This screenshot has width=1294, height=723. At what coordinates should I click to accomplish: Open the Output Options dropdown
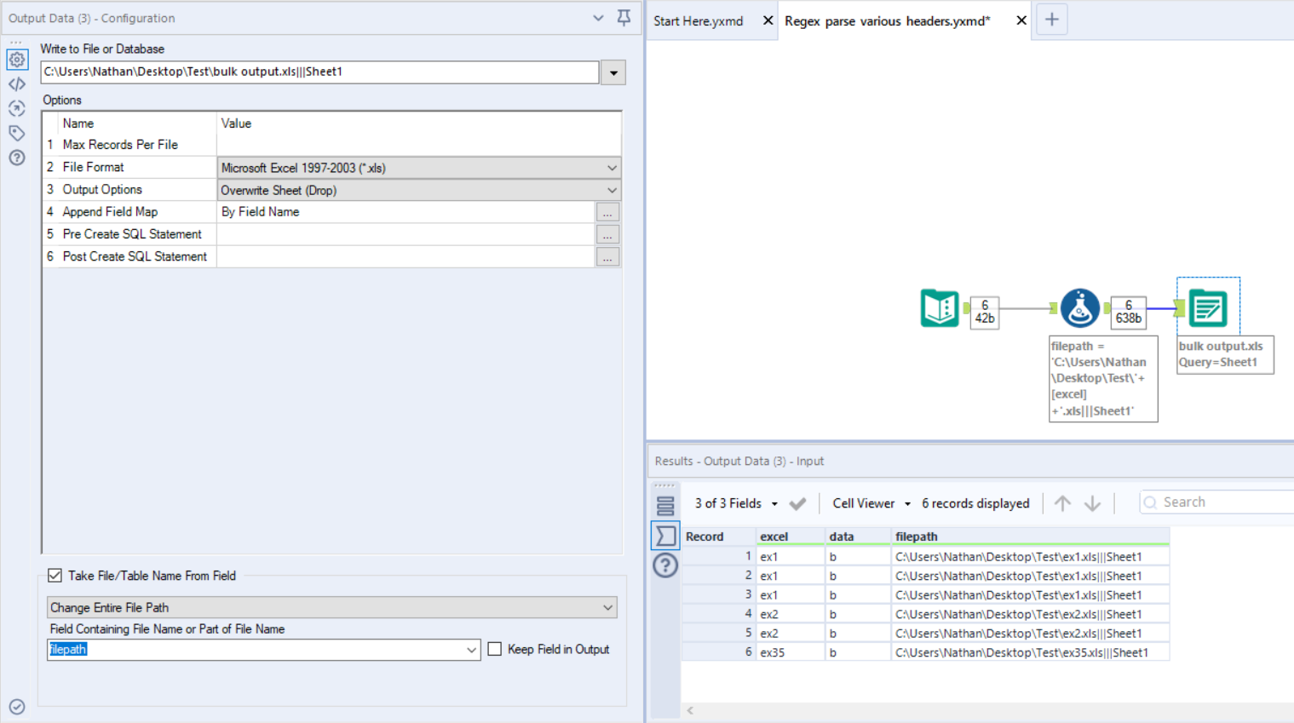pos(611,190)
